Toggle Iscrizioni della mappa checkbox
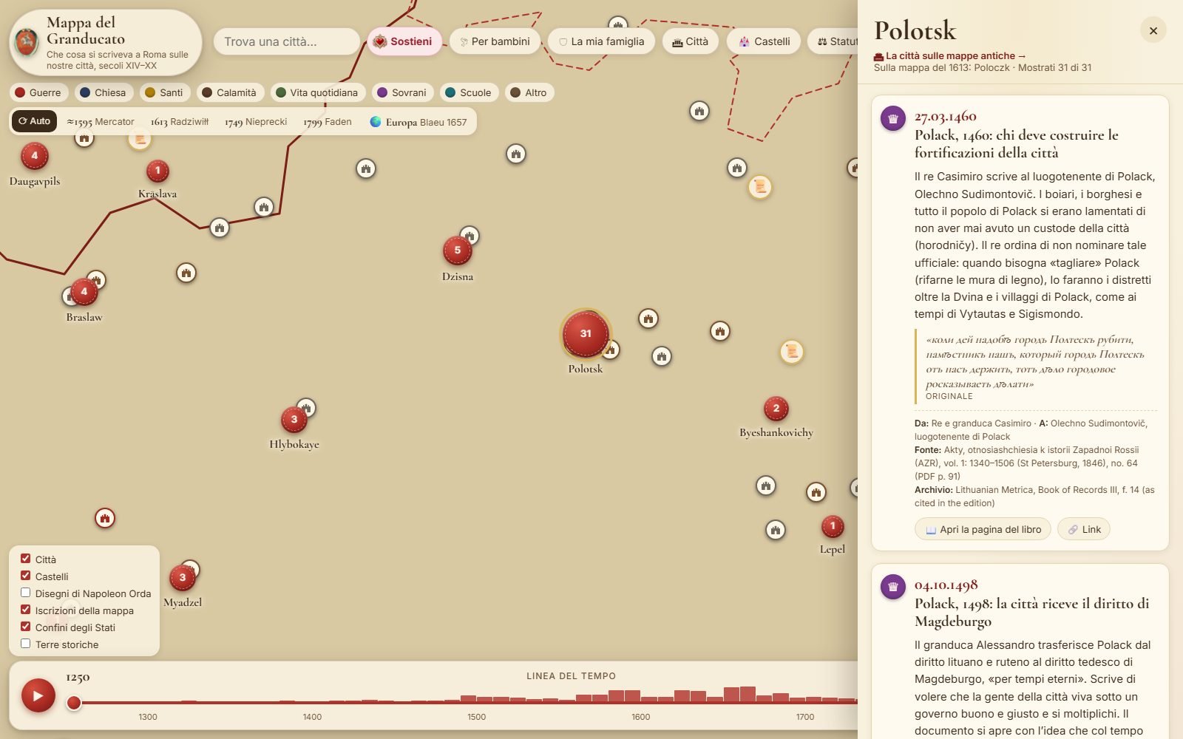The height and width of the screenshot is (739, 1183). click(26, 610)
